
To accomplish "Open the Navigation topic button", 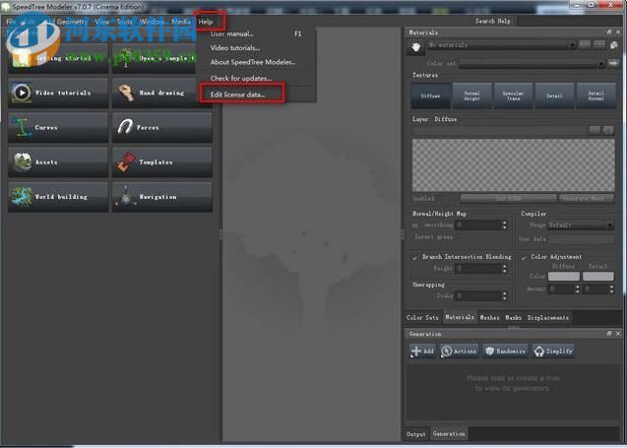I will [x=162, y=197].
